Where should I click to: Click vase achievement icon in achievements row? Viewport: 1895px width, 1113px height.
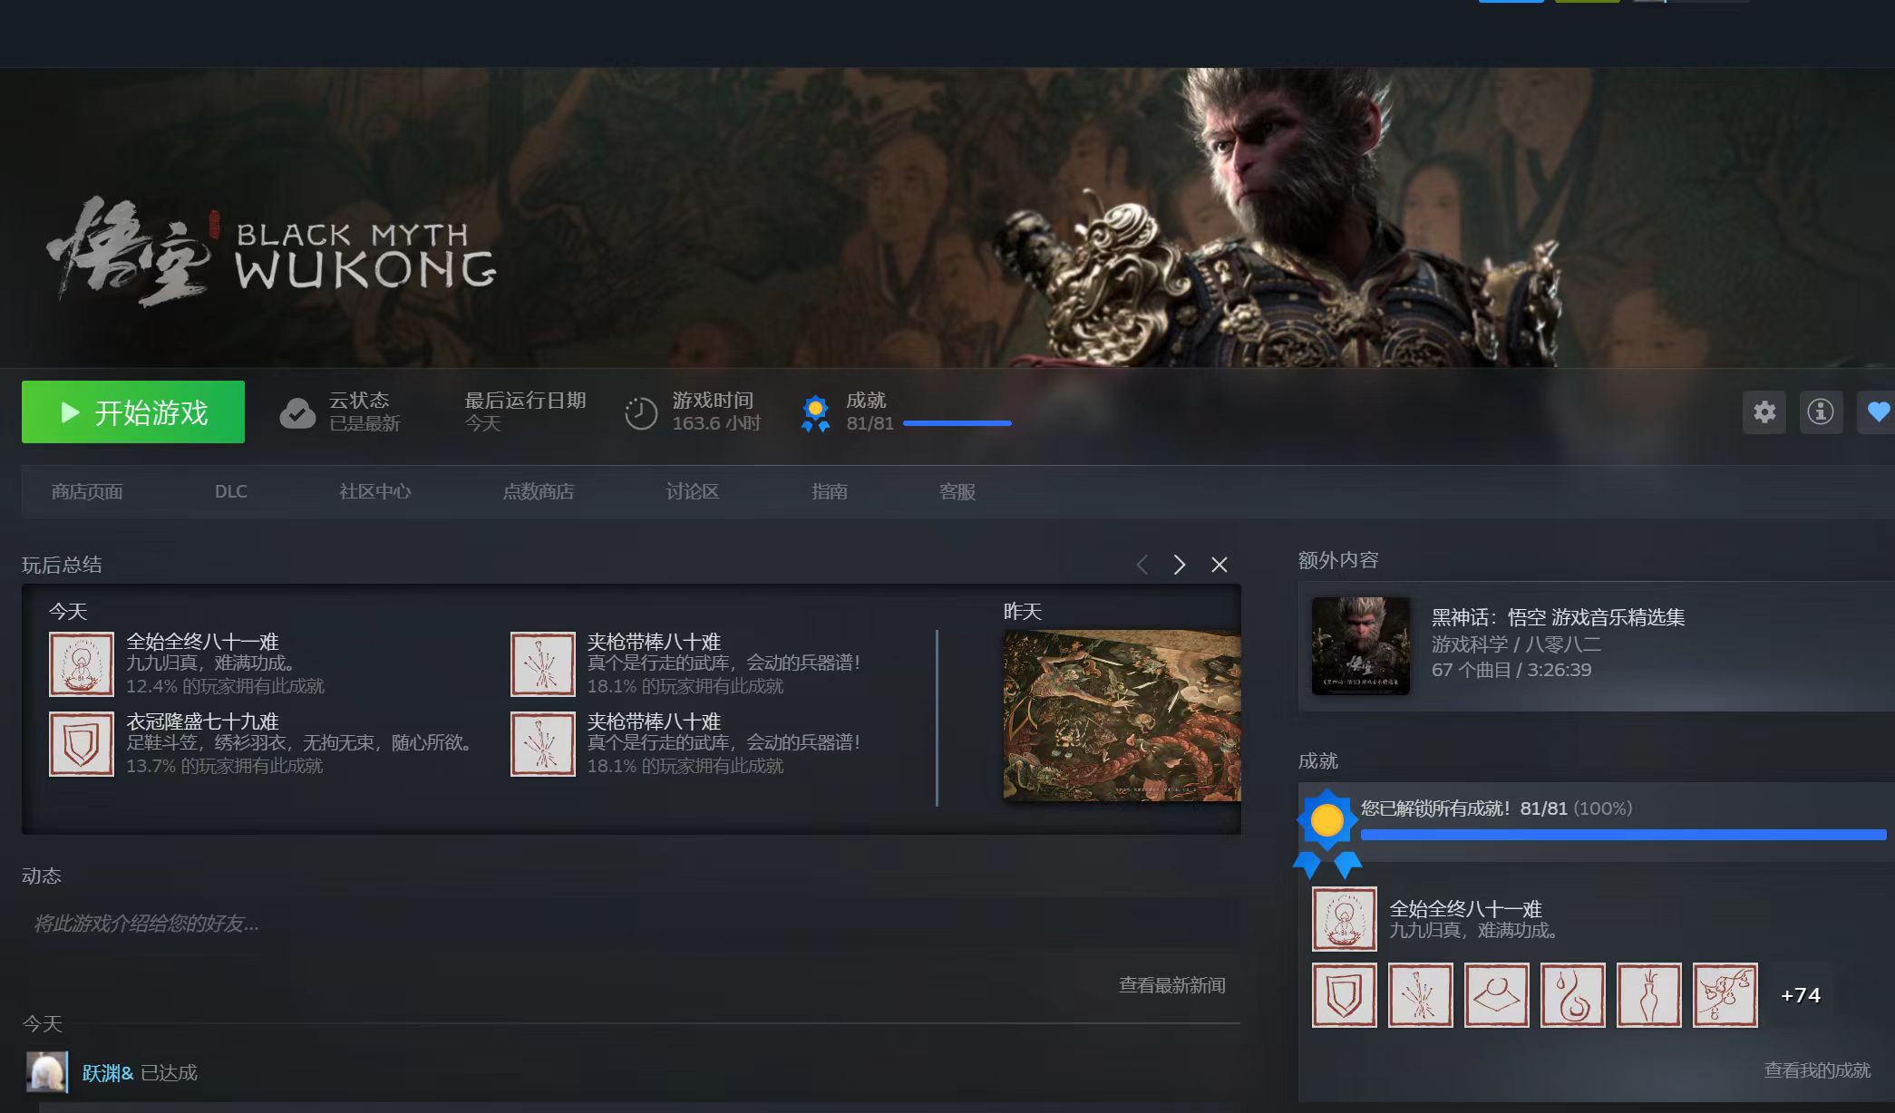tap(1649, 995)
